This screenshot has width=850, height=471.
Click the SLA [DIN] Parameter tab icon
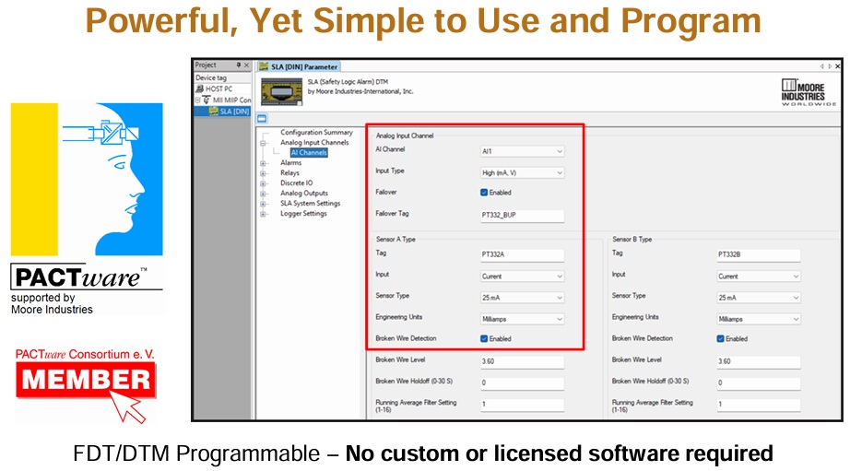(x=264, y=66)
